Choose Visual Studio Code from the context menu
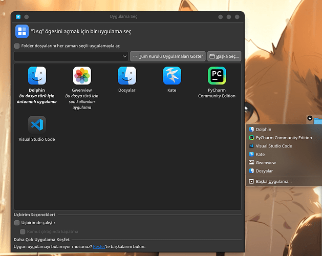322x256 pixels. coord(273,146)
